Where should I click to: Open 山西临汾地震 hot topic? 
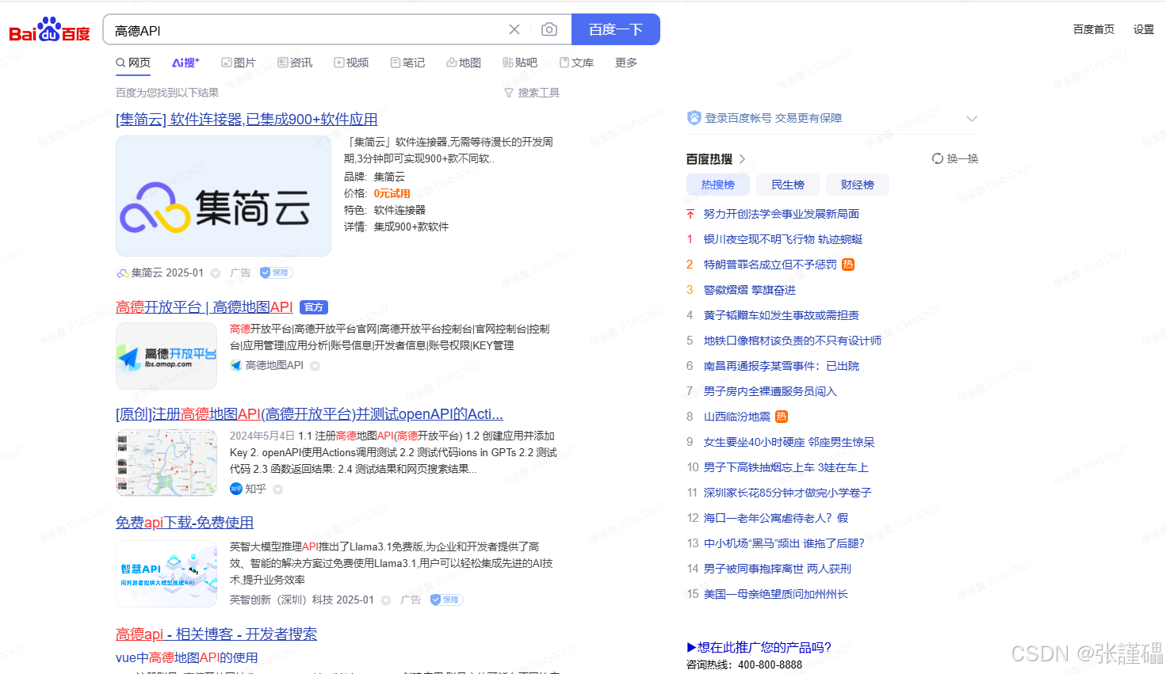[x=737, y=417]
